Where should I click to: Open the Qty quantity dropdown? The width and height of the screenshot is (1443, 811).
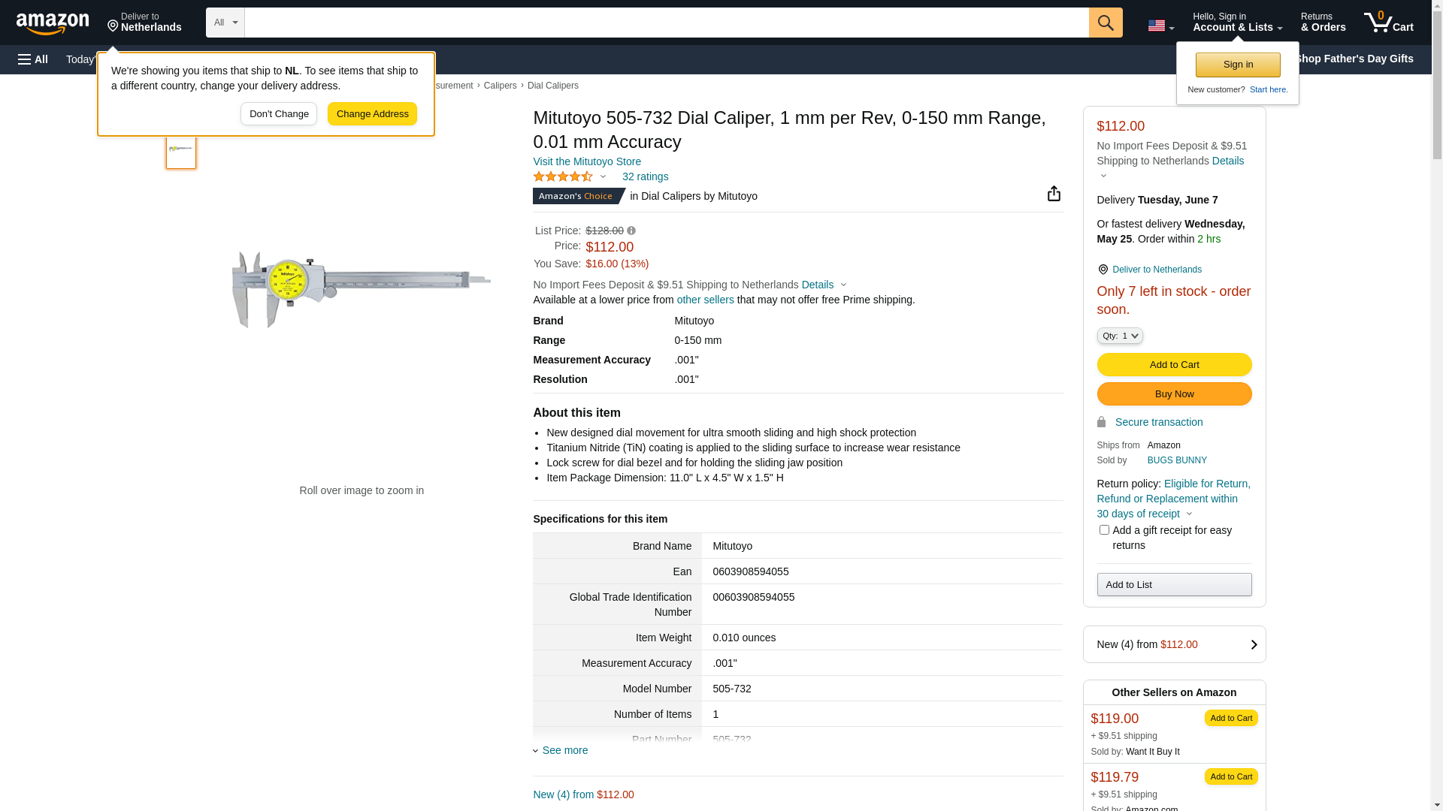point(1120,336)
